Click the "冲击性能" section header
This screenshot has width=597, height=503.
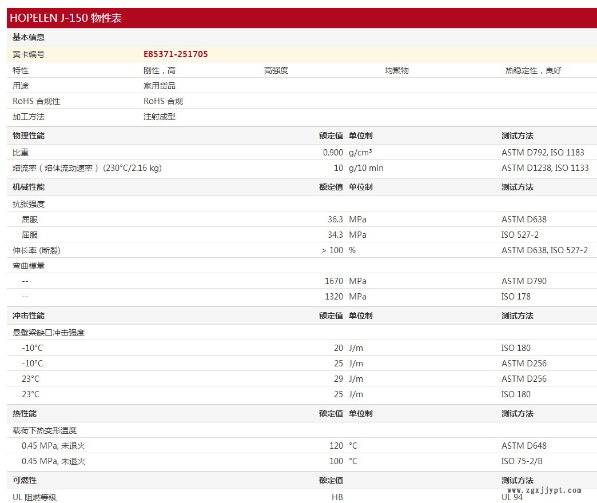29,316
